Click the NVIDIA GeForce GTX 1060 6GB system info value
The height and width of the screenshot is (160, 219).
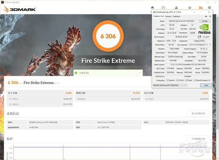coord(43,122)
